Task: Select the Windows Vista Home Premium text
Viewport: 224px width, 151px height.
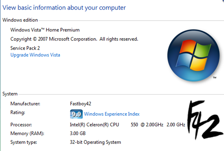Action: pos(45,30)
